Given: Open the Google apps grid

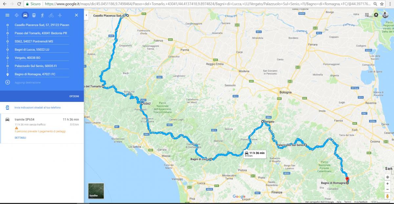Looking at the screenshot, I should coord(367,15).
